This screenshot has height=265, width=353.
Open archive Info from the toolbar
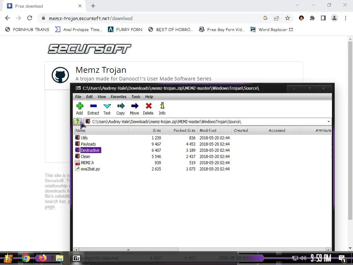point(162,109)
